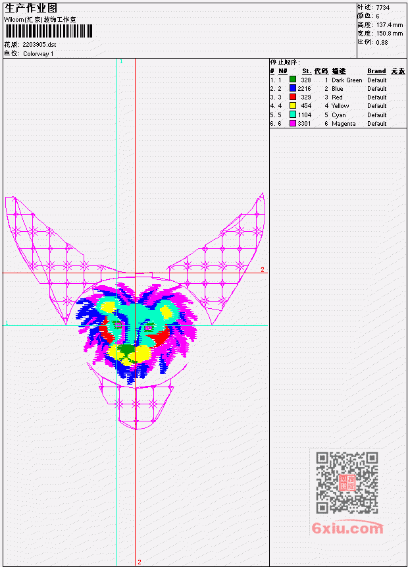Click the 描述 column header
This screenshot has width=408, height=567.
(x=339, y=71)
